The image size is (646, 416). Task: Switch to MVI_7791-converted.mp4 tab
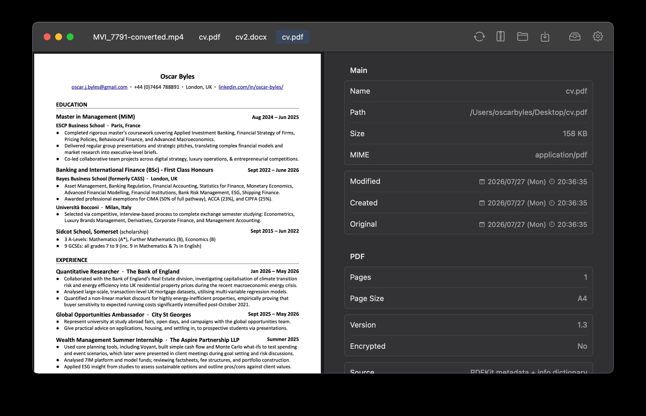pos(138,37)
